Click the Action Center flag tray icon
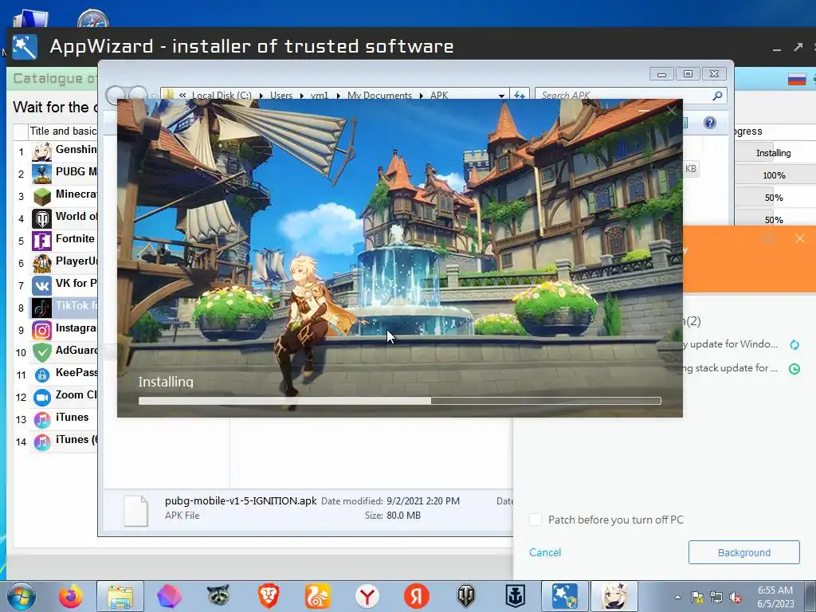Image resolution: width=816 pixels, height=612 pixels. [x=696, y=598]
